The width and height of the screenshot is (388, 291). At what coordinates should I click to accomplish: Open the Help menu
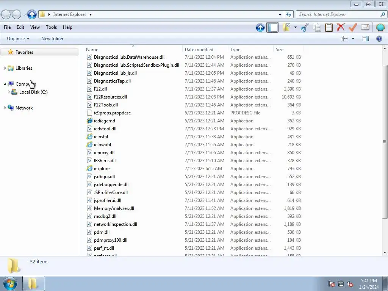(67, 27)
